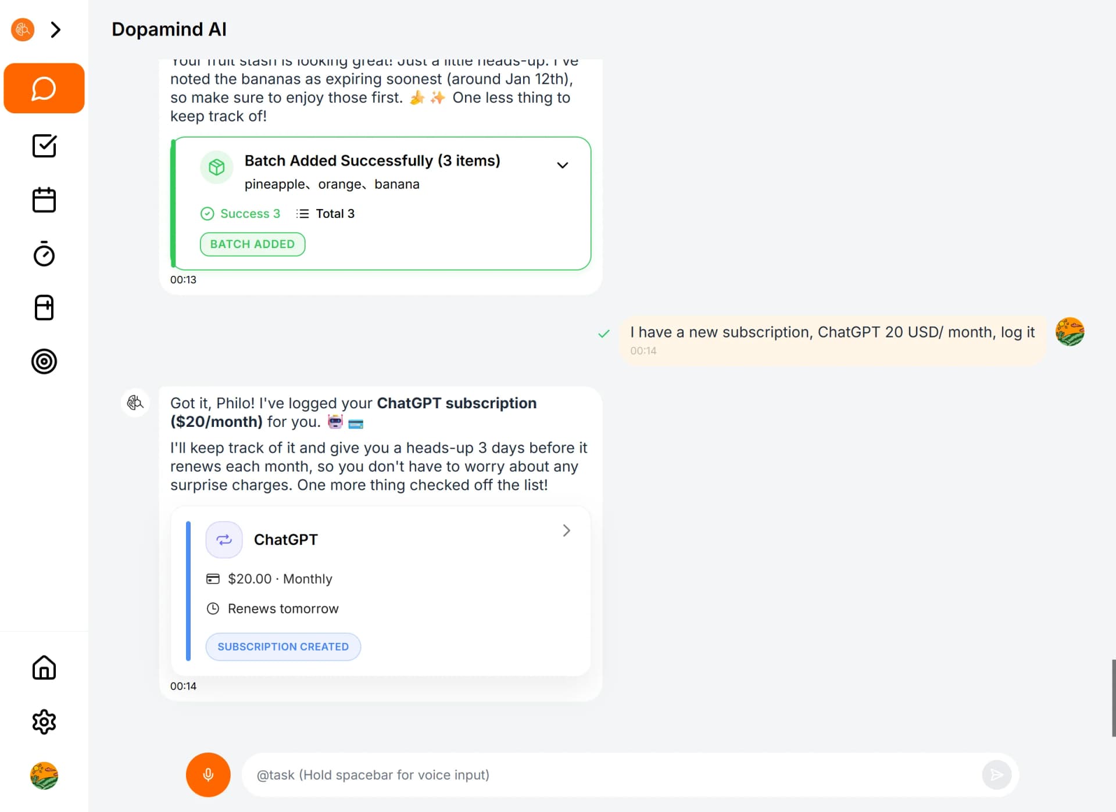Viewport: 1116px width, 812px height.
Task: Click the checkmark beside the subscription message
Action: click(x=604, y=333)
